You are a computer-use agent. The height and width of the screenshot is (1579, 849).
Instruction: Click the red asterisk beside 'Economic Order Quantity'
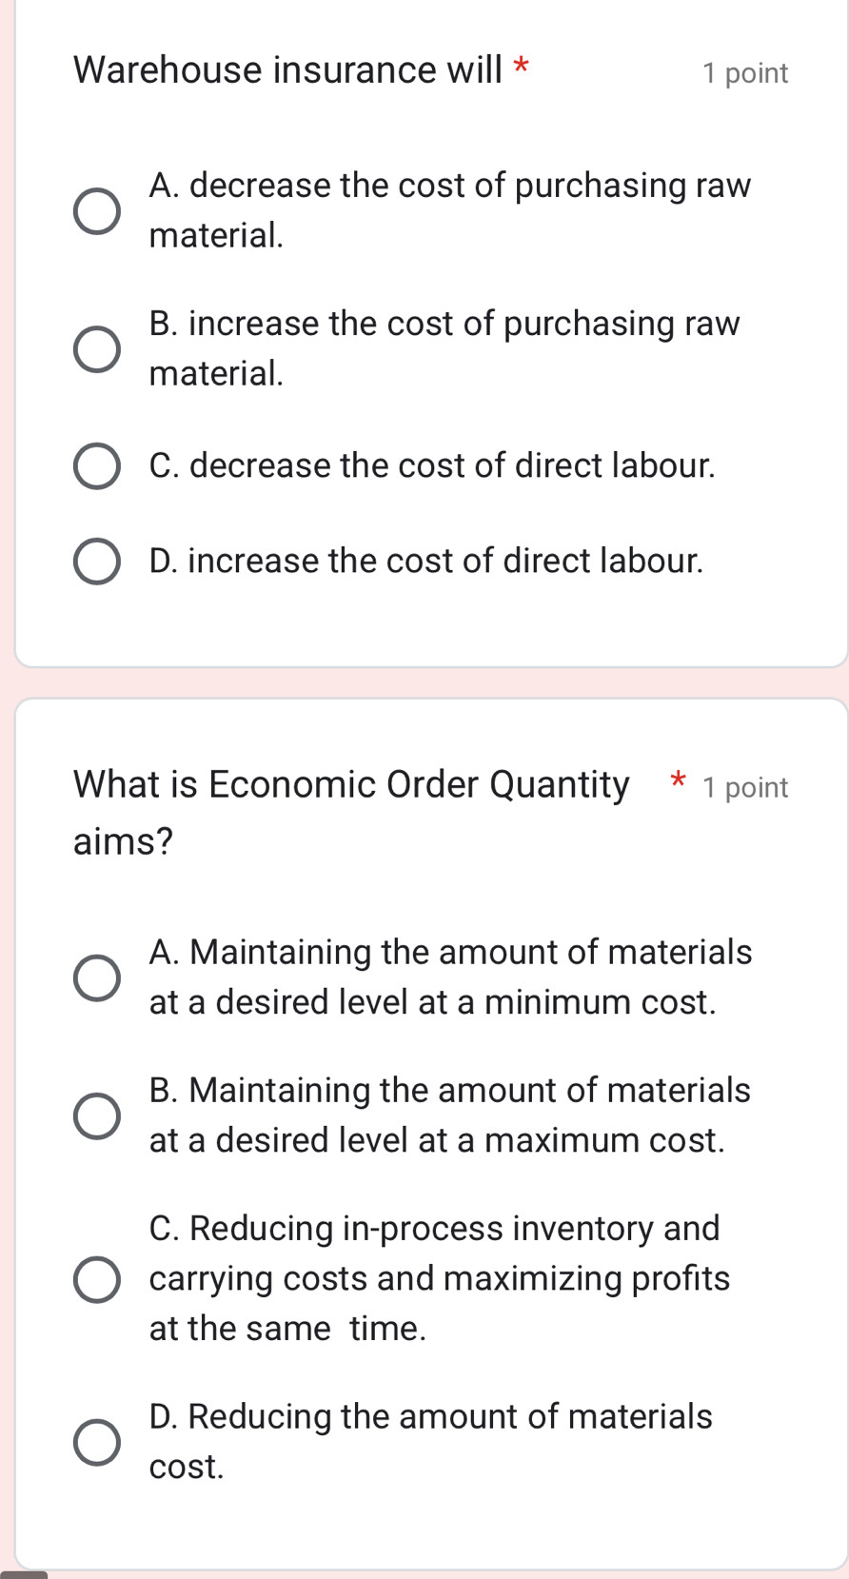click(677, 782)
